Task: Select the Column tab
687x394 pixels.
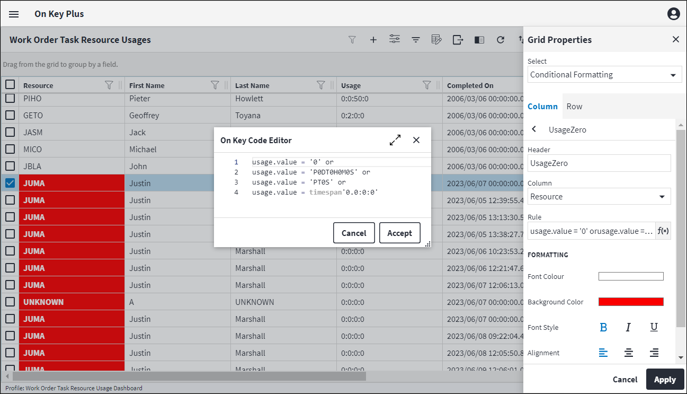Action: point(542,107)
